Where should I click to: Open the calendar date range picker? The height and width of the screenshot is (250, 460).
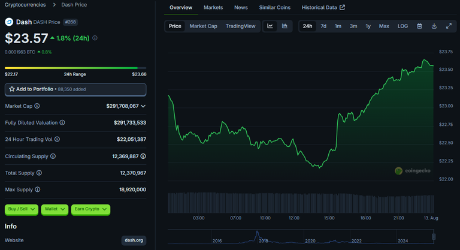419,26
